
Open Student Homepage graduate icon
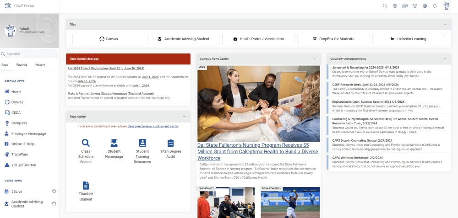pos(114,143)
